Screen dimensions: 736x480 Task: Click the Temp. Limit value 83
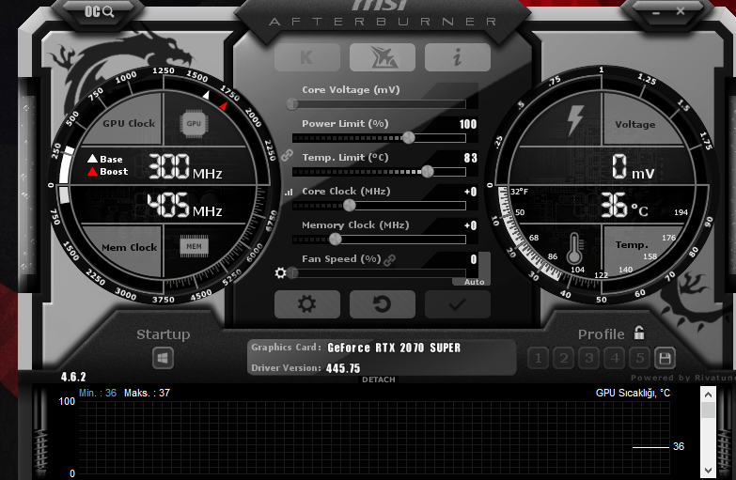(x=470, y=158)
